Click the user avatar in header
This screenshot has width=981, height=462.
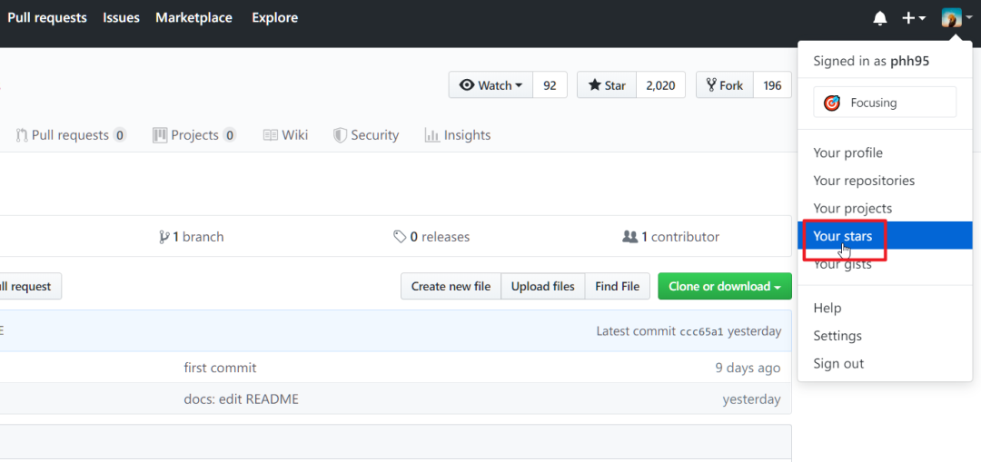click(952, 18)
